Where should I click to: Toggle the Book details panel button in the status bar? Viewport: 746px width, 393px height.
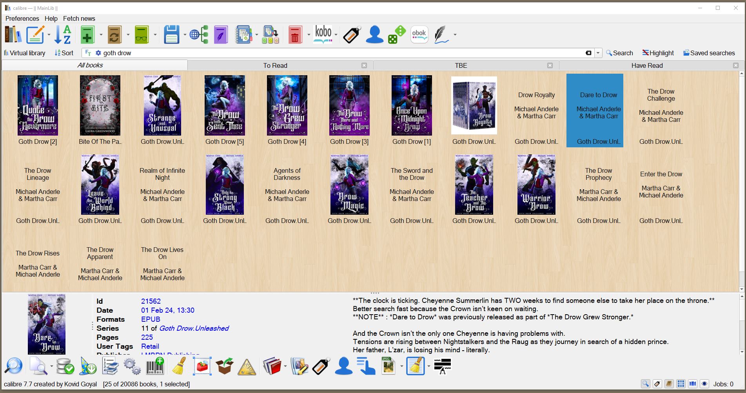pyautogui.click(x=669, y=384)
